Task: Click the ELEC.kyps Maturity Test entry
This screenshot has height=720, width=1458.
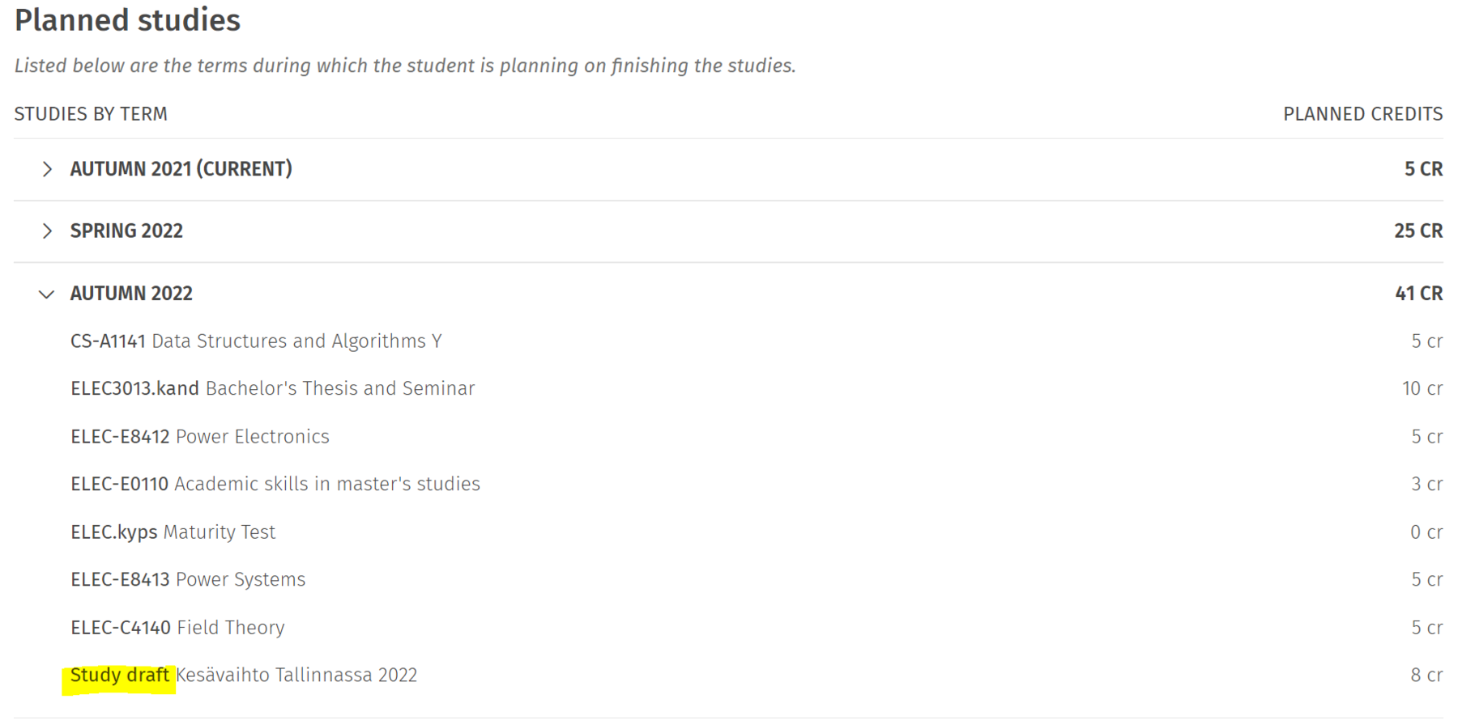Action: pos(173,532)
